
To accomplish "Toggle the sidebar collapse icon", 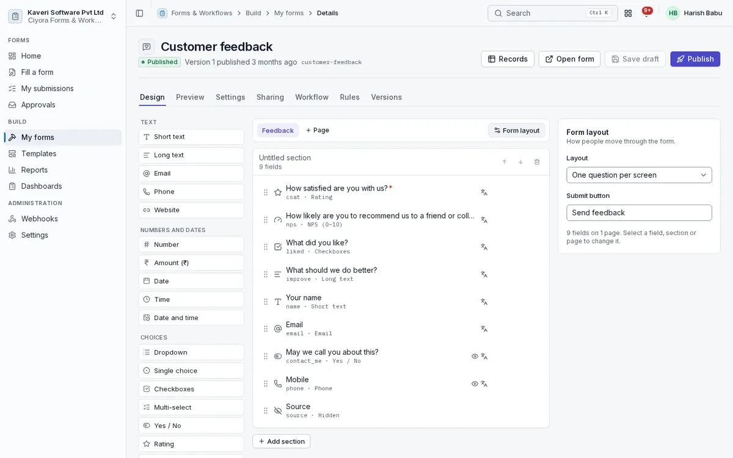I will point(139,13).
